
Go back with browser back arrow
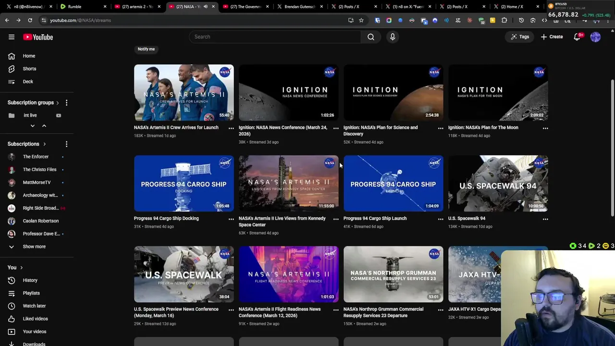7,20
